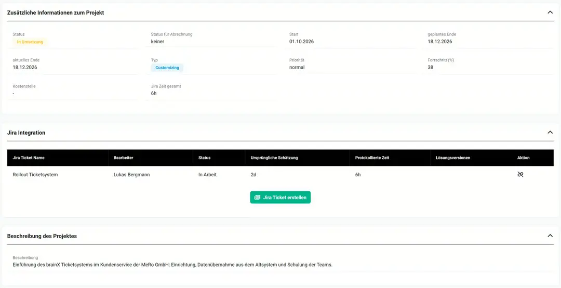561x288 pixels.
Task: Click the Beschreibung des Projektes heading
Action: (x=42, y=236)
